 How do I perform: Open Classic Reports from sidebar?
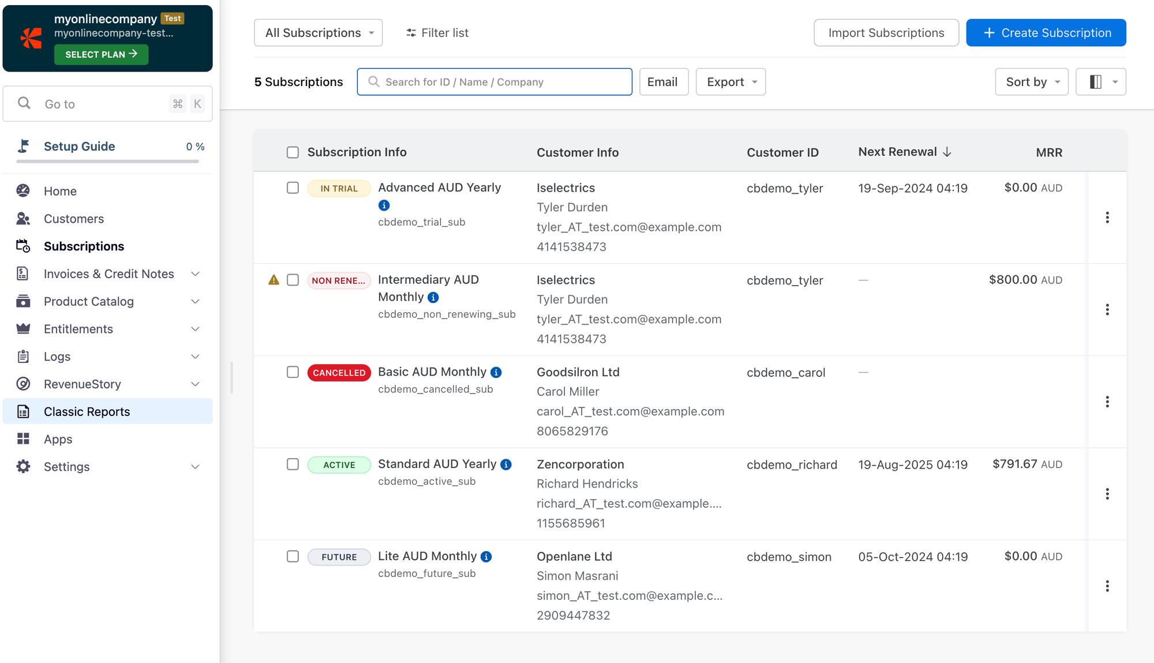pos(87,411)
